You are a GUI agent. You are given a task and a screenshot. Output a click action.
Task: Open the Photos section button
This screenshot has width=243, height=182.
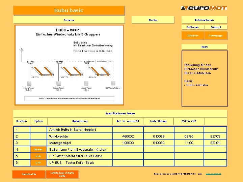(x=153, y=20)
